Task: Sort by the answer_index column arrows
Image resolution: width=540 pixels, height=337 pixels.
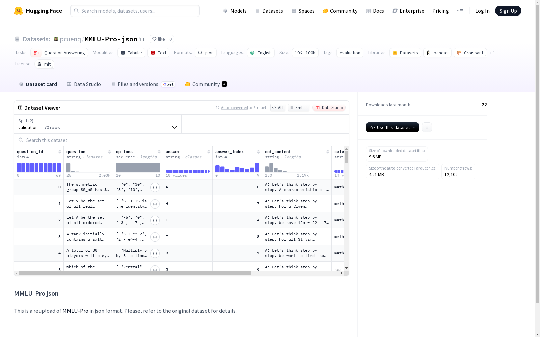Action: click(258, 152)
